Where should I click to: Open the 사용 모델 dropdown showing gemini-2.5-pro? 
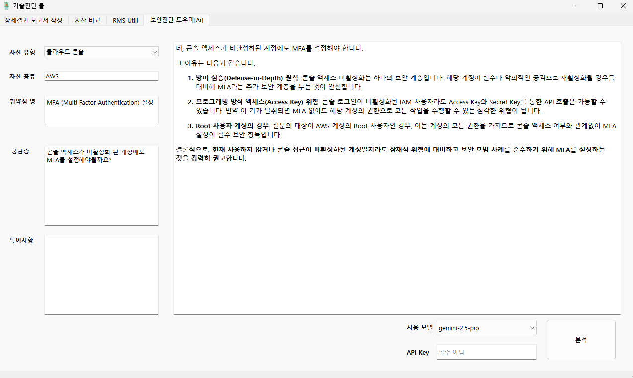pyautogui.click(x=486, y=328)
